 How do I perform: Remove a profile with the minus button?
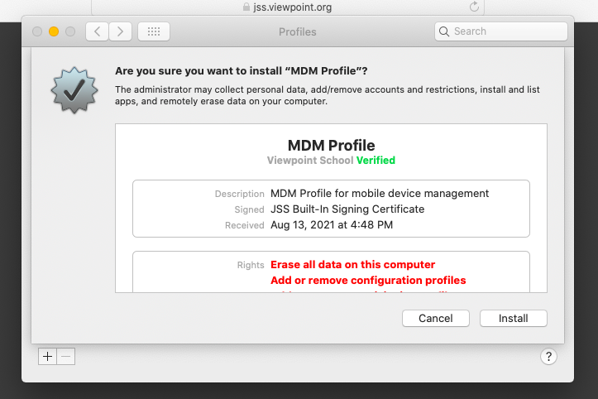[66, 356]
